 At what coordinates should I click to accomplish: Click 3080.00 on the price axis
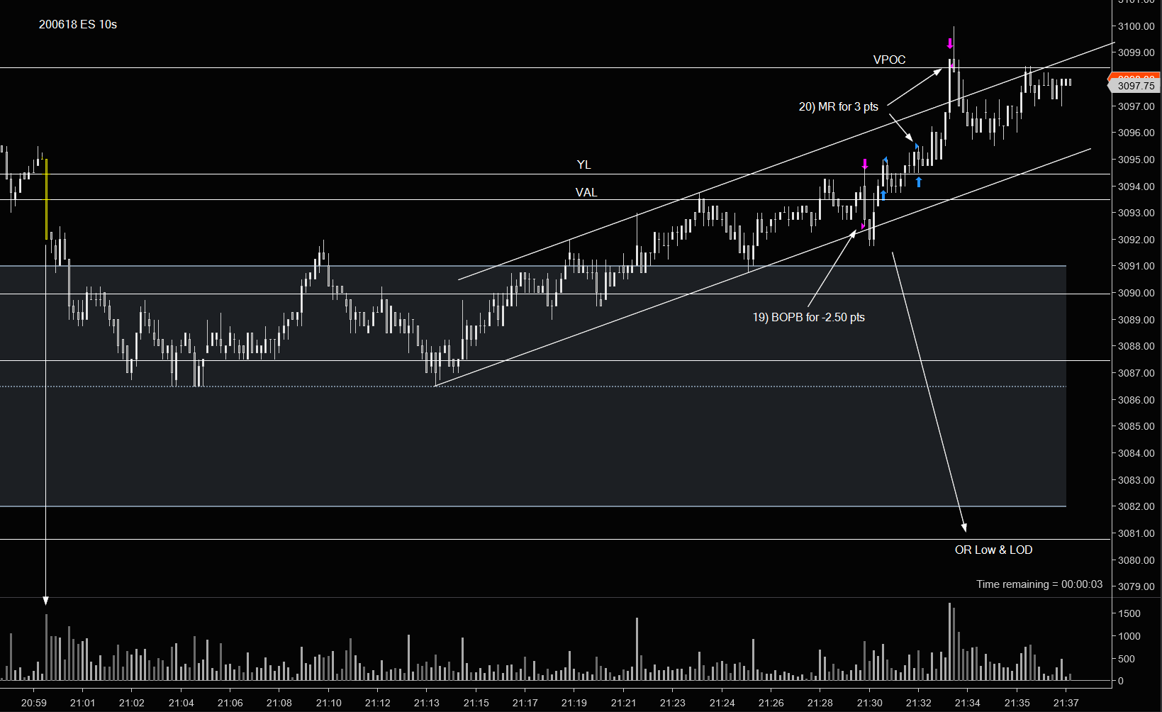tap(1136, 560)
